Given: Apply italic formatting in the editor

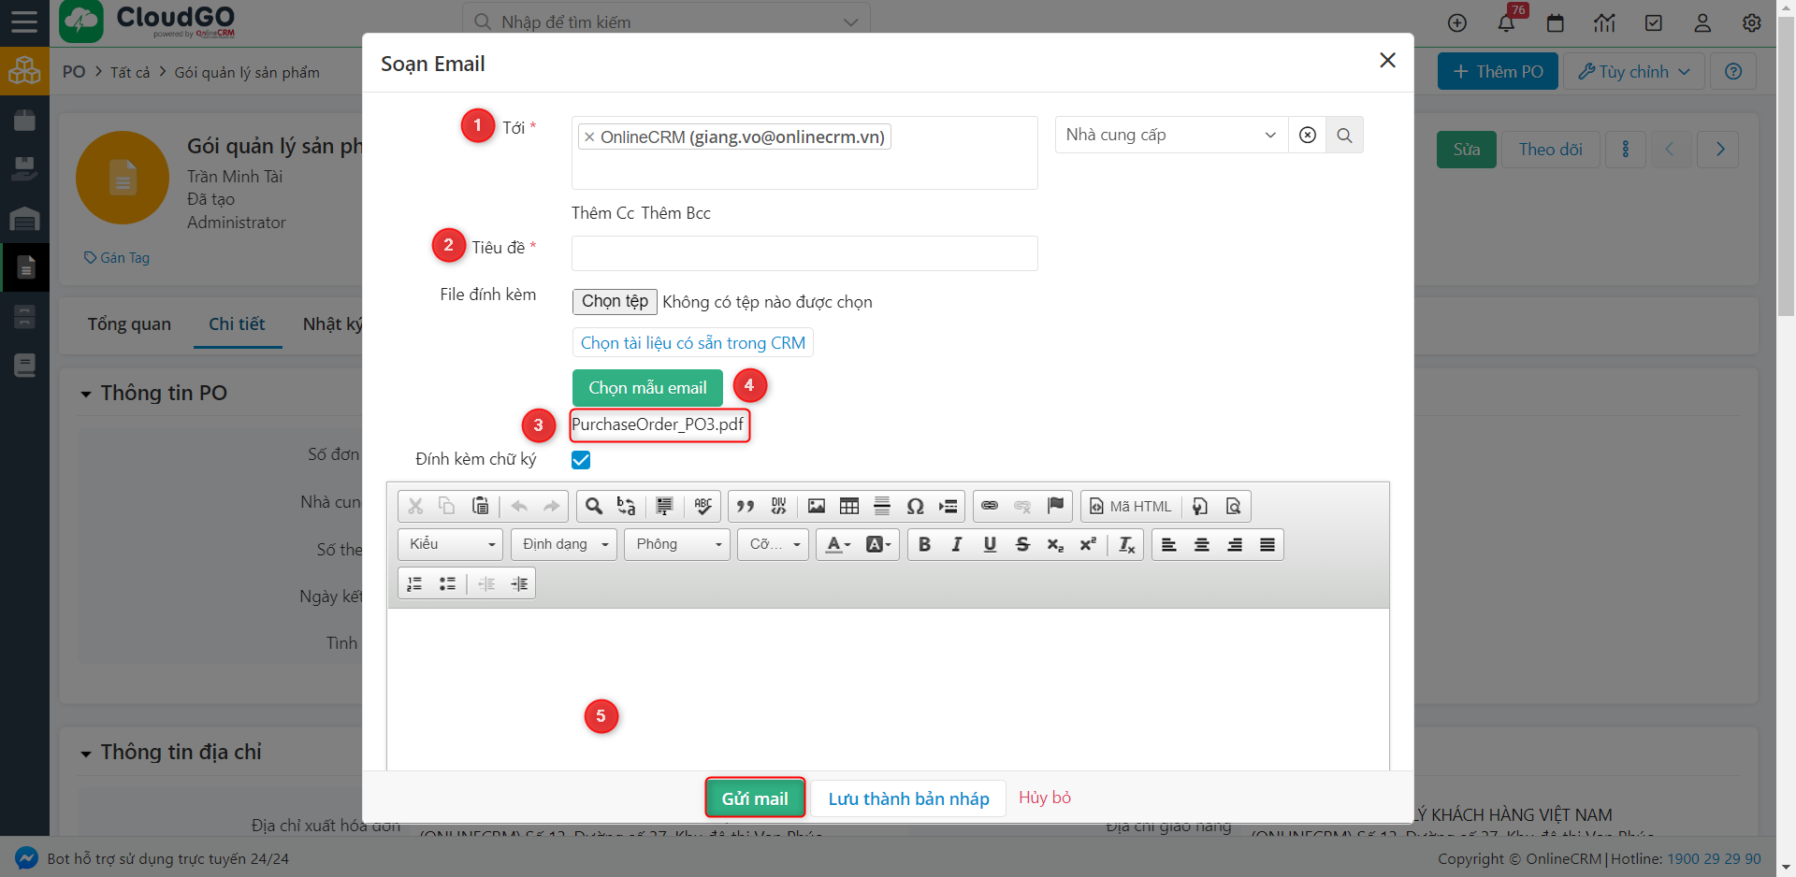Looking at the screenshot, I should (x=956, y=544).
